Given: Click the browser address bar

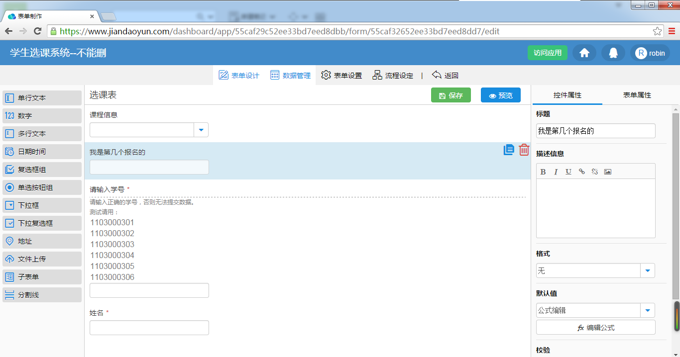Looking at the screenshot, I should click(355, 31).
